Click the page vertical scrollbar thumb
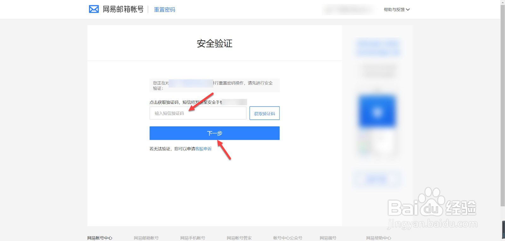The image size is (505, 241). (x=502, y=106)
